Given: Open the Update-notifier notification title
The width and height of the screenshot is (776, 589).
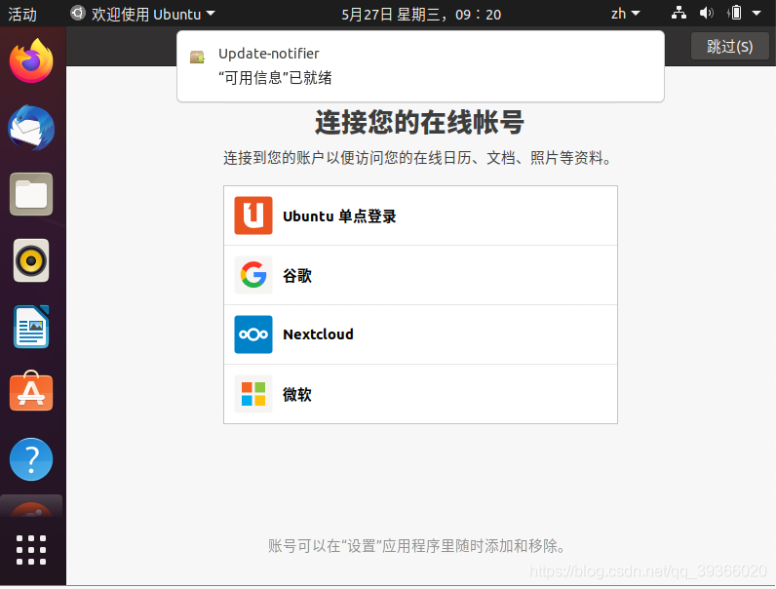Looking at the screenshot, I should (269, 54).
